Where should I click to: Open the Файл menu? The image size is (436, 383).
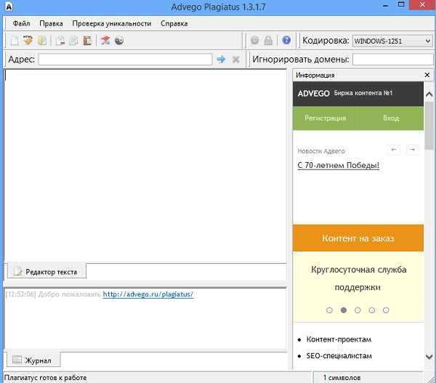click(21, 24)
